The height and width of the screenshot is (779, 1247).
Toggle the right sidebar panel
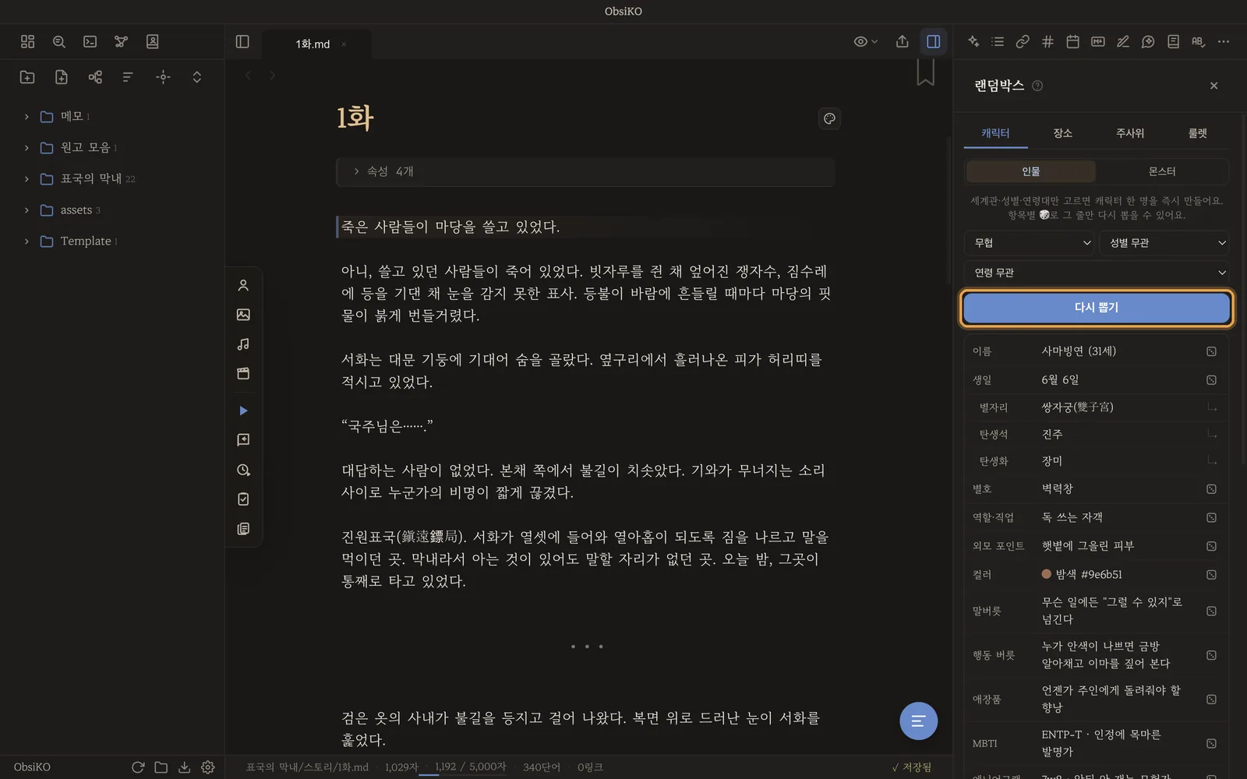[x=933, y=42]
